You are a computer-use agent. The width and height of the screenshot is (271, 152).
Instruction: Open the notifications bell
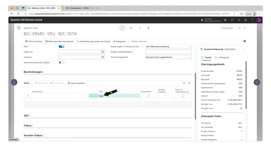pos(239,20)
